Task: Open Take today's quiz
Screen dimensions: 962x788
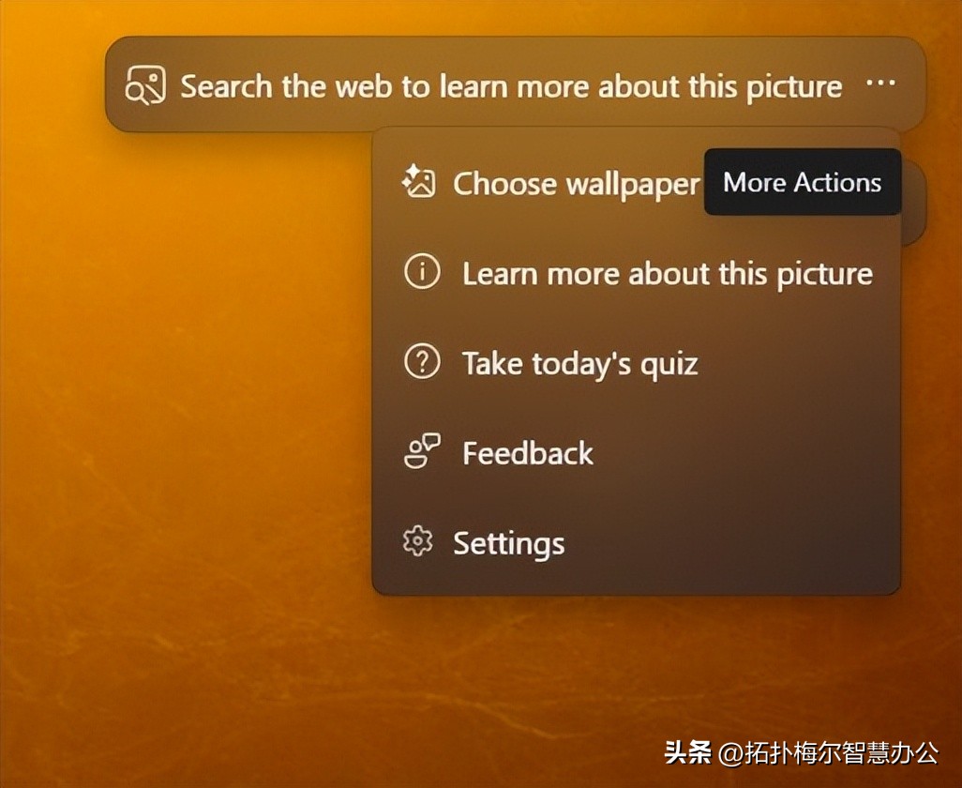Action: (579, 364)
